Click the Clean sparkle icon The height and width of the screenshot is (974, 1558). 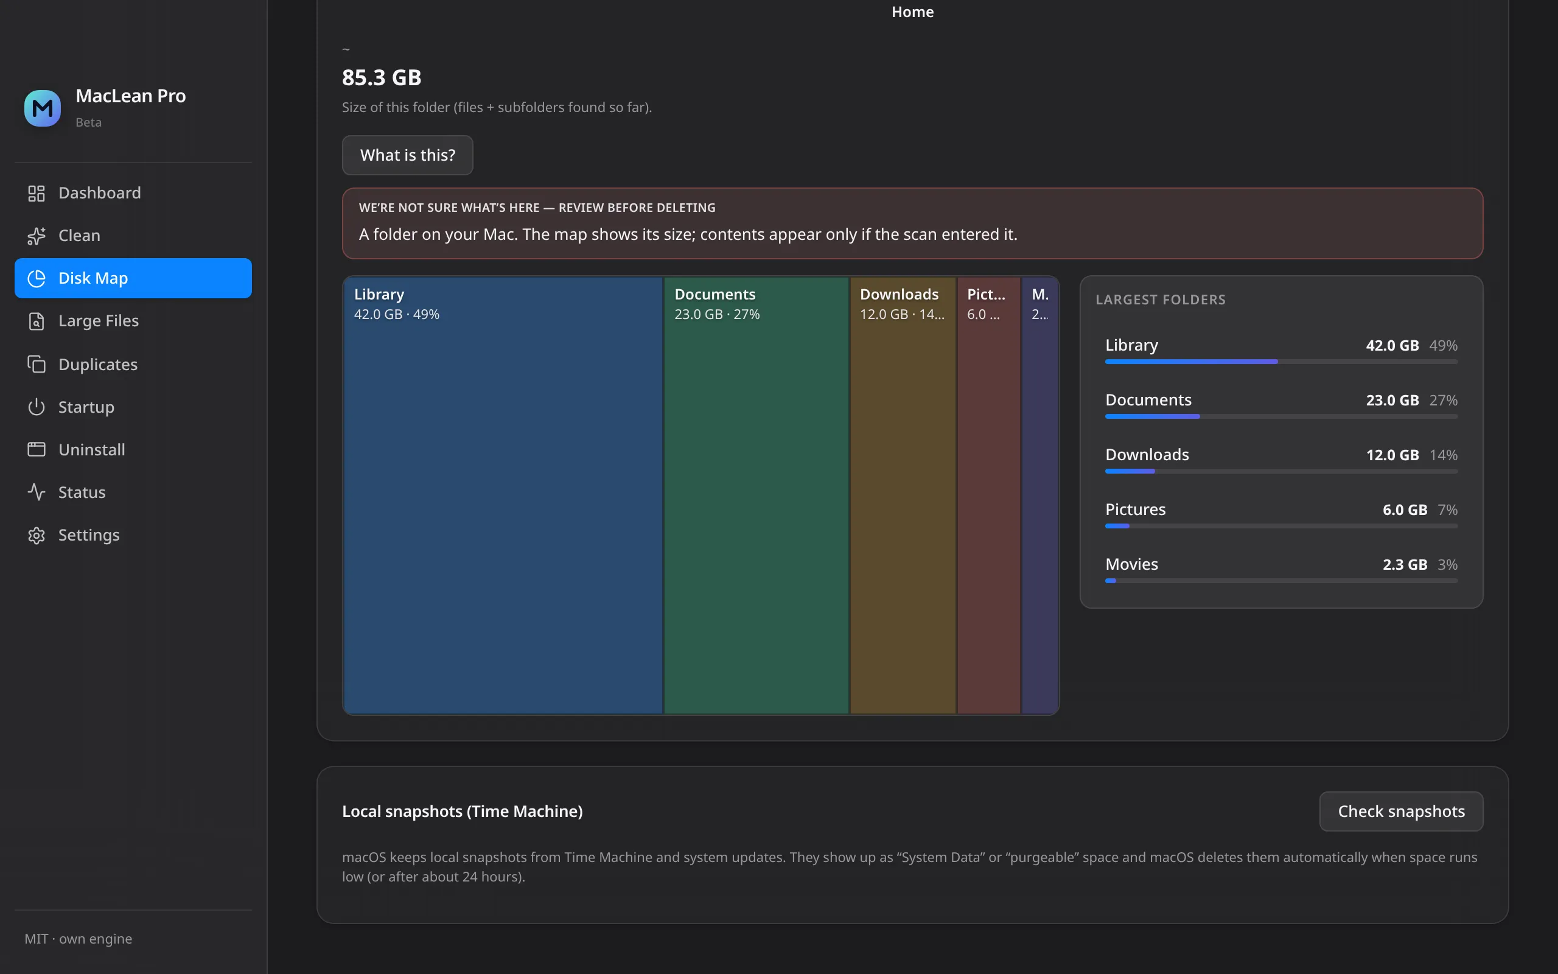(37, 236)
